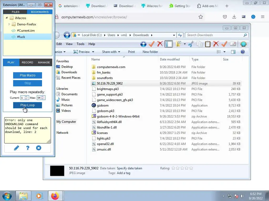
Task: Open a new Firefox tab with plus
Action: pyautogui.click(x=227, y=6)
